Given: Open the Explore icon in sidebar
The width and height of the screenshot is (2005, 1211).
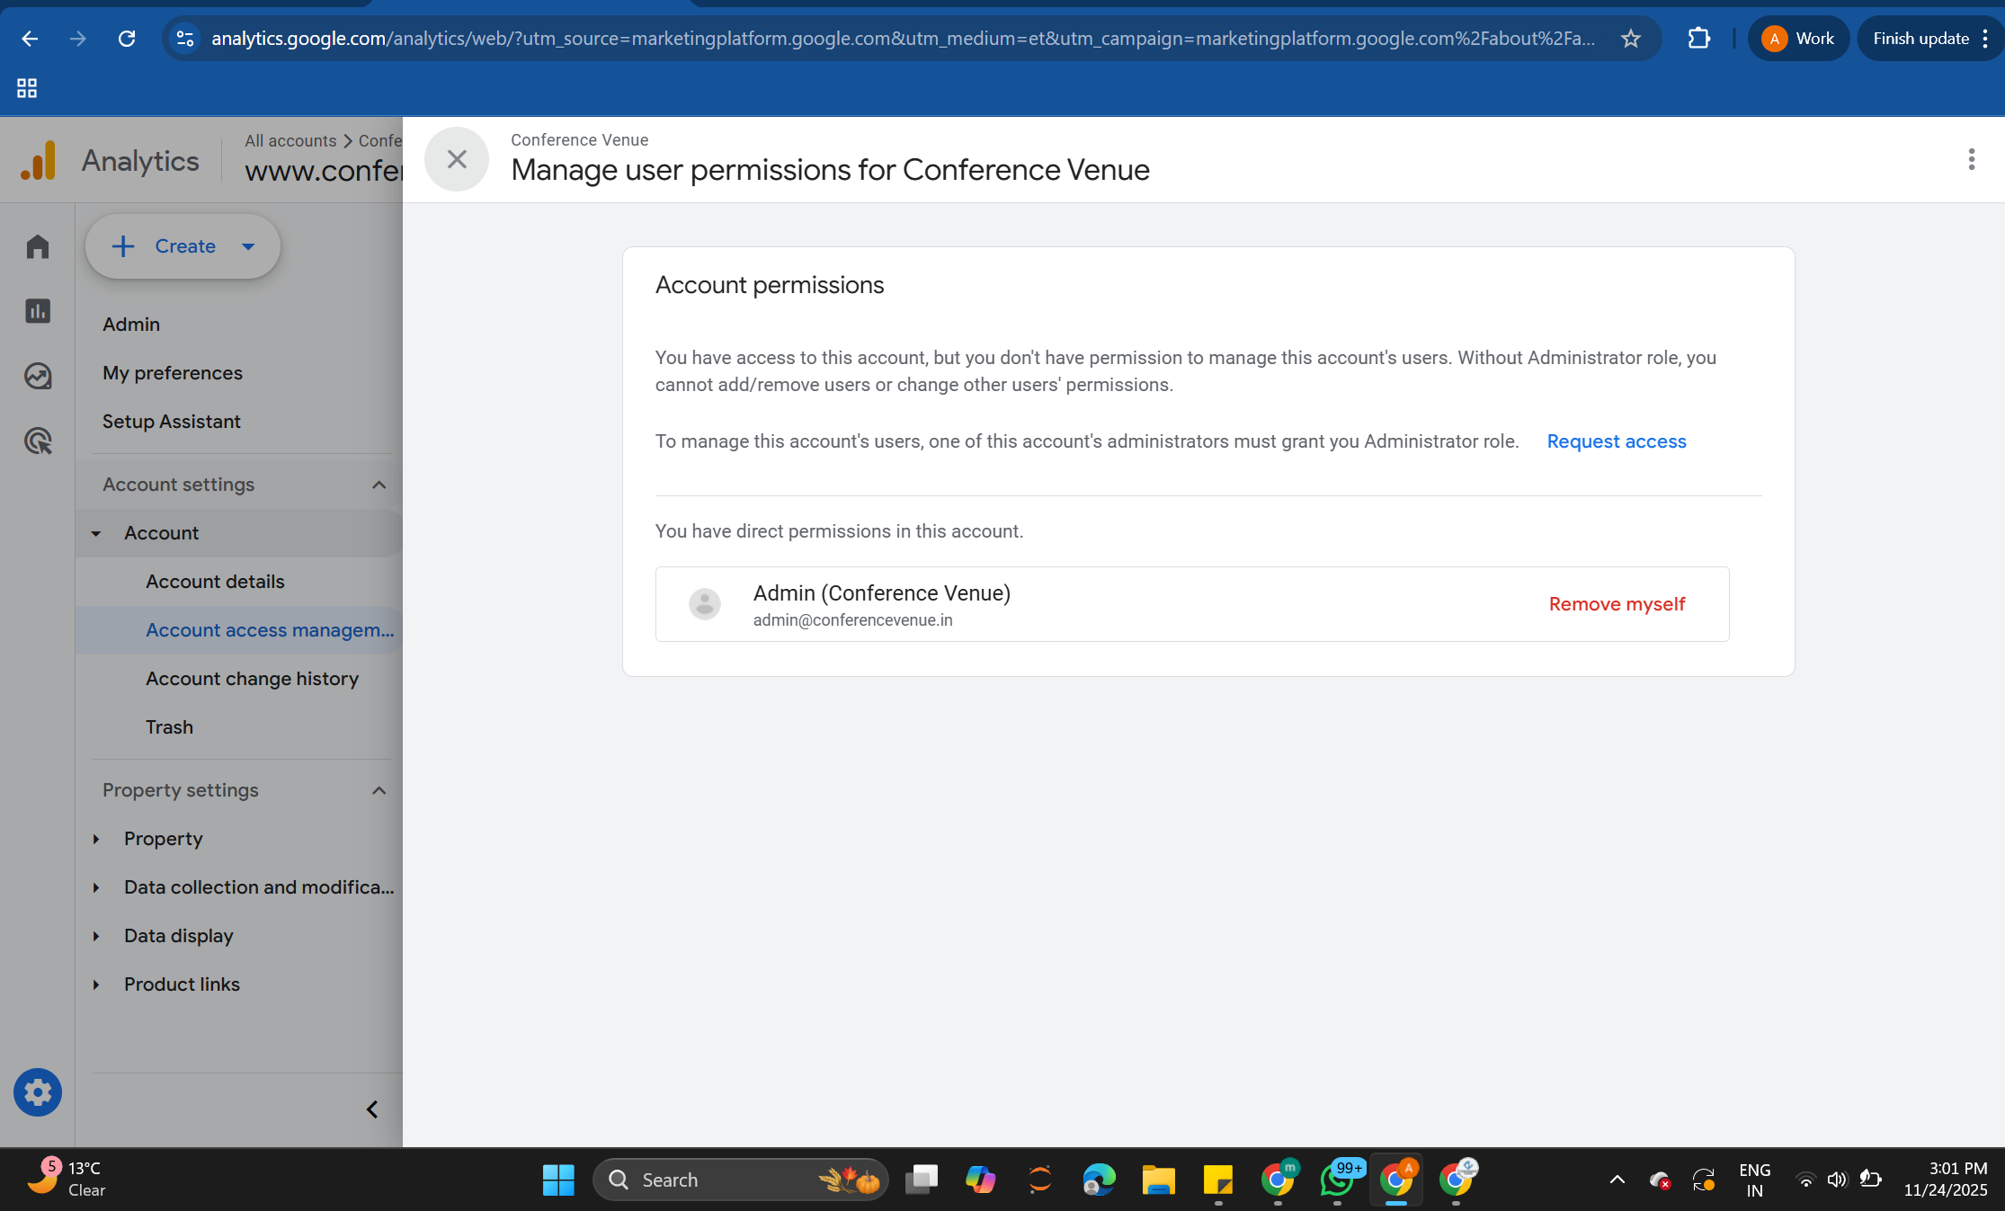Looking at the screenshot, I should point(38,376).
